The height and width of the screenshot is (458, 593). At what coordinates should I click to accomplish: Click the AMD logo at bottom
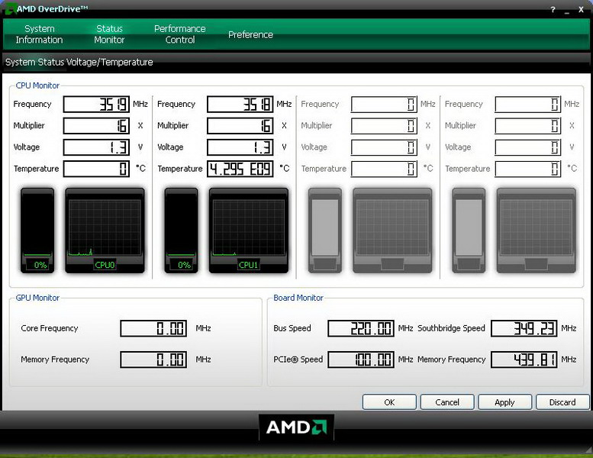pyautogui.click(x=296, y=427)
